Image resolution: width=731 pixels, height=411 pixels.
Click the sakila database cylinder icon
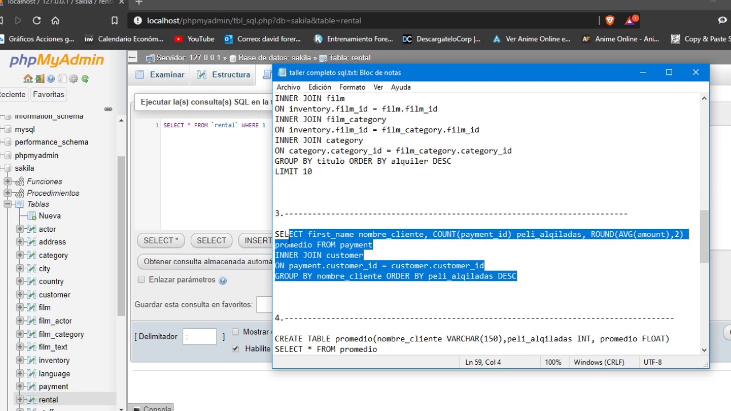pos(7,168)
